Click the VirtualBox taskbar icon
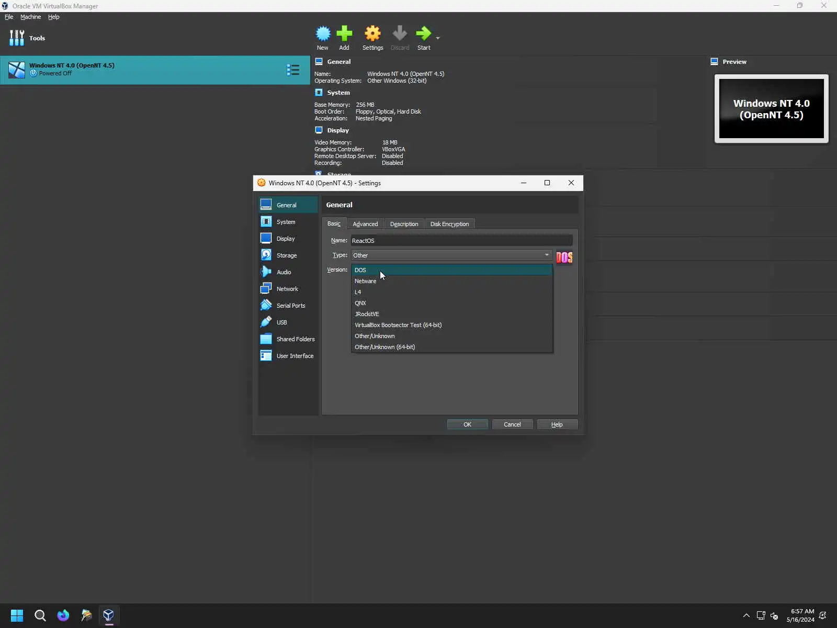 point(108,615)
